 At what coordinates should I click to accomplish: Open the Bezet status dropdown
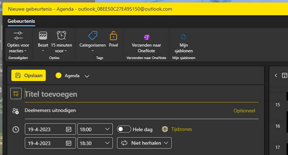click(x=43, y=42)
